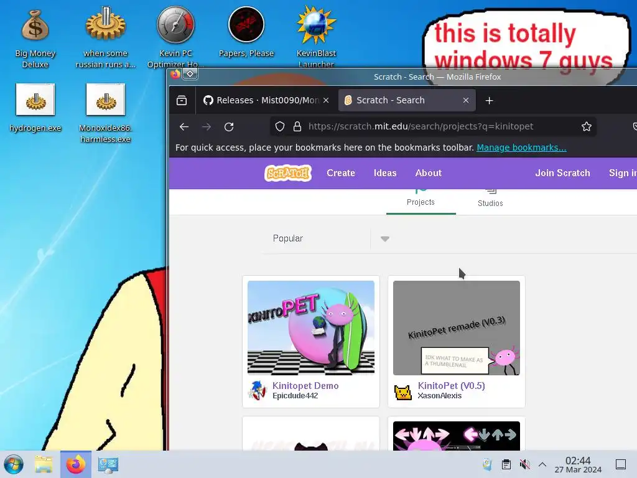The image size is (637, 478).
Task: Open the project thumbnail with pink arrows
Action: pos(456,436)
